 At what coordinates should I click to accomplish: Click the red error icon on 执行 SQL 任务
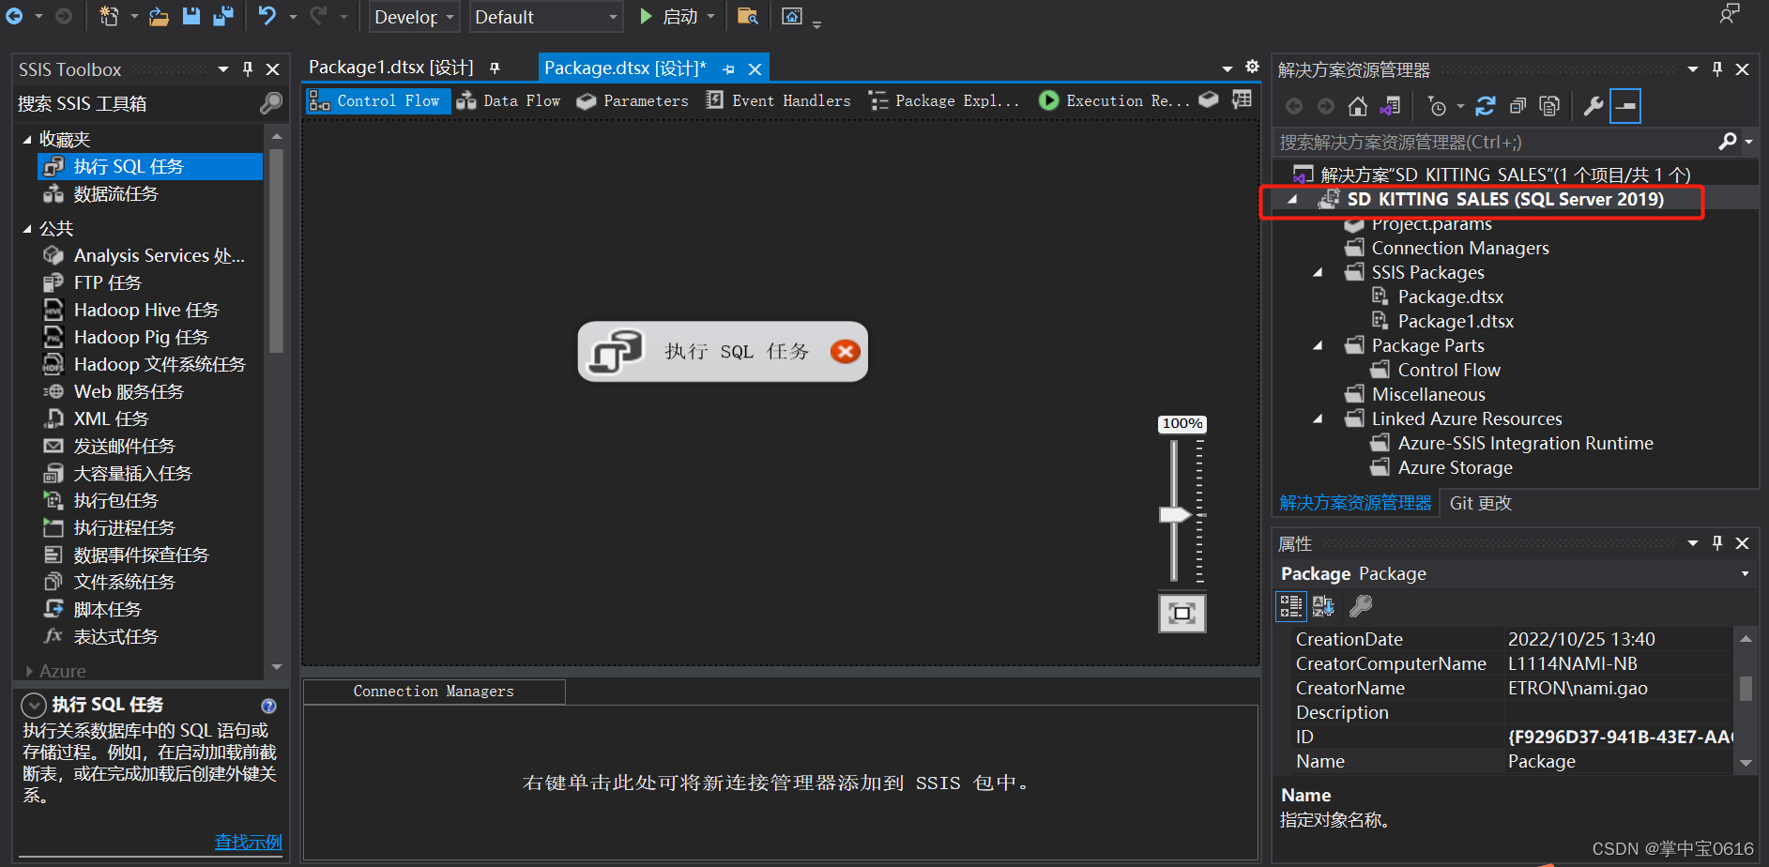coord(845,351)
